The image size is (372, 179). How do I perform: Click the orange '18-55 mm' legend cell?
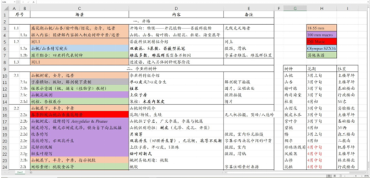click(x=322, y=28)
